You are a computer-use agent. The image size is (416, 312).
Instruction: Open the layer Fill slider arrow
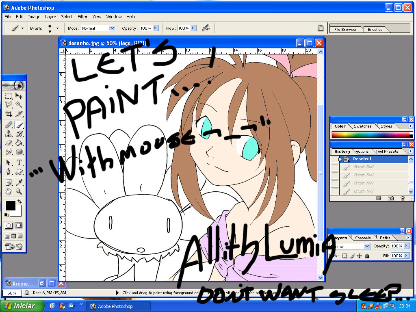[x=406, y=256]
